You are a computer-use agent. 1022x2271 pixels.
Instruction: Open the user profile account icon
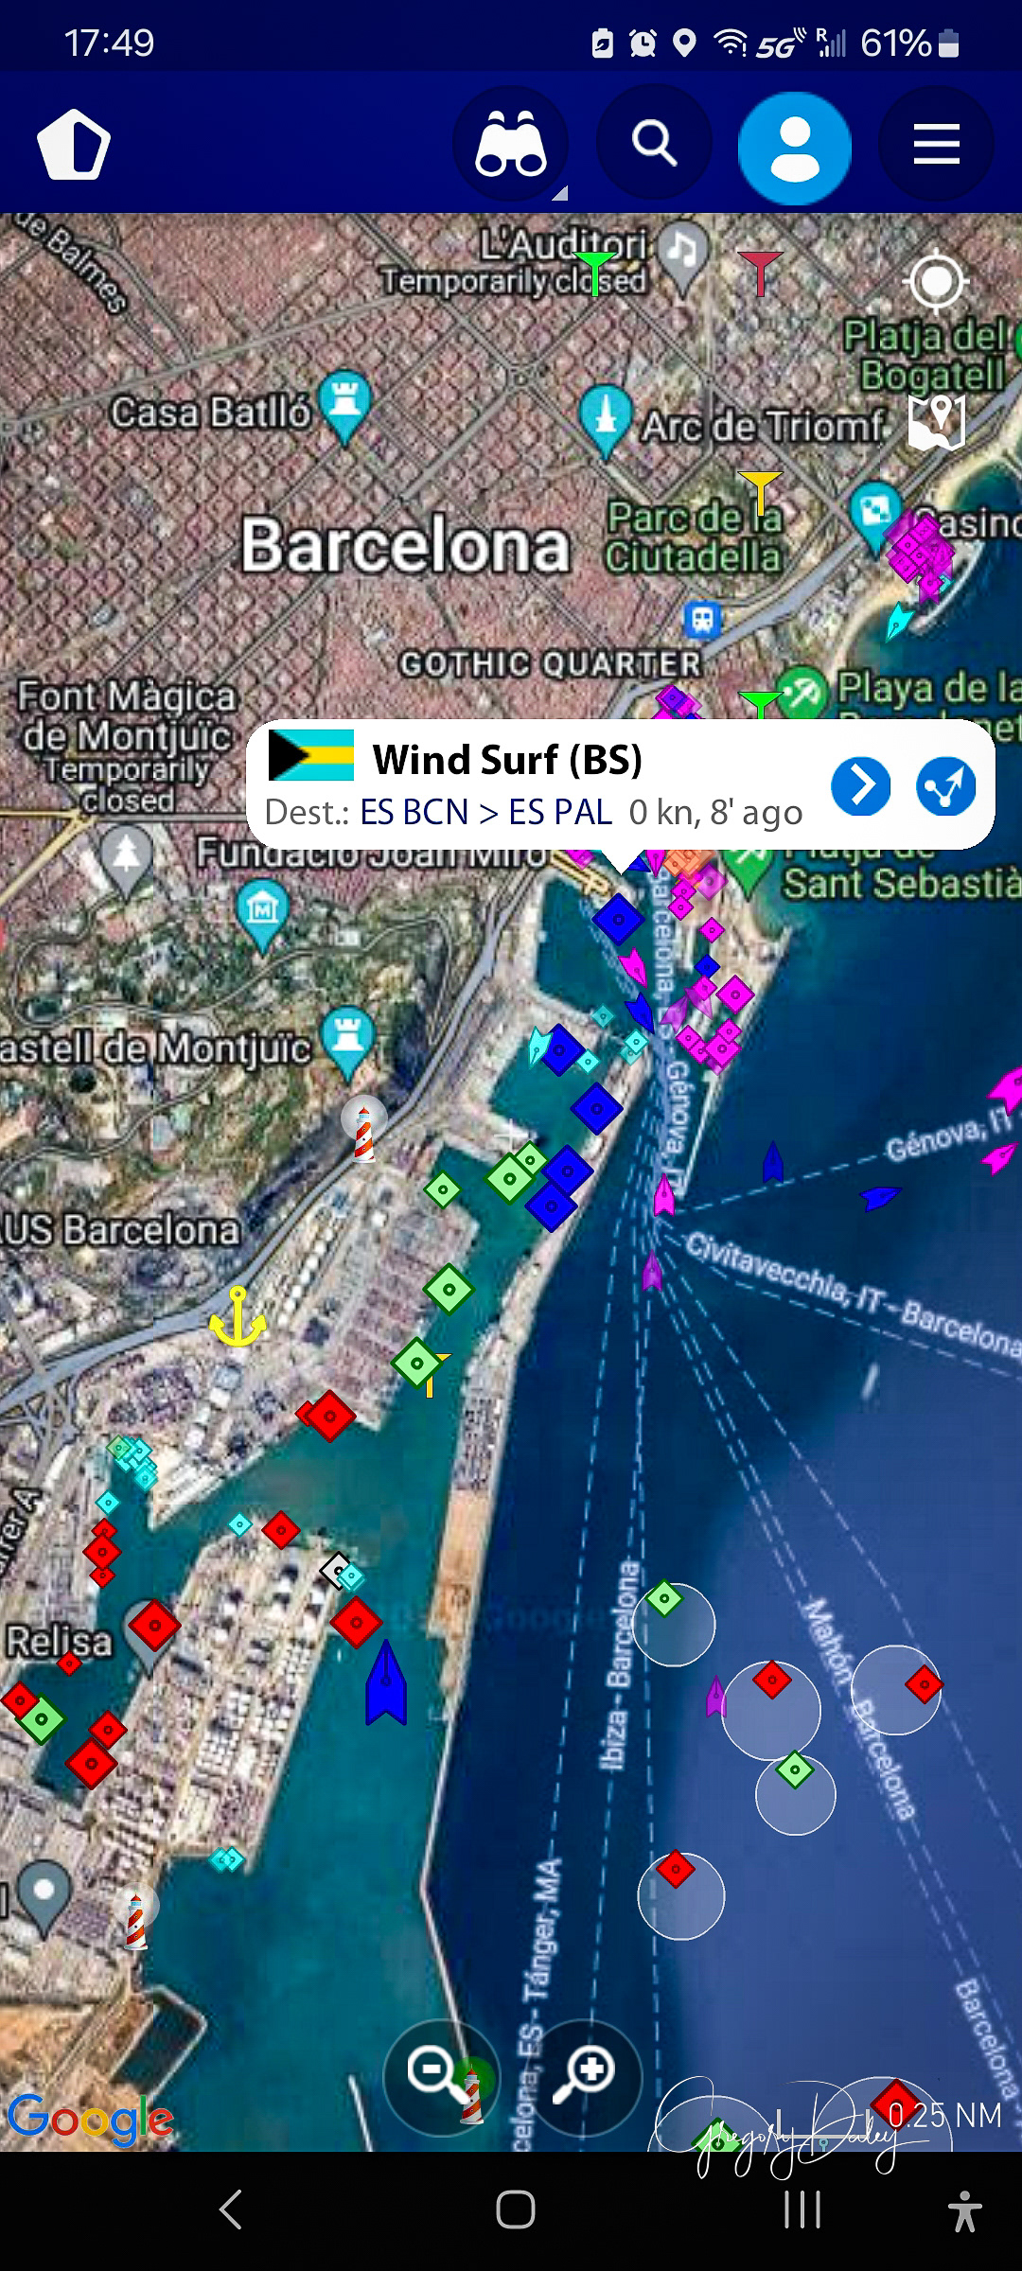[795, 148]
